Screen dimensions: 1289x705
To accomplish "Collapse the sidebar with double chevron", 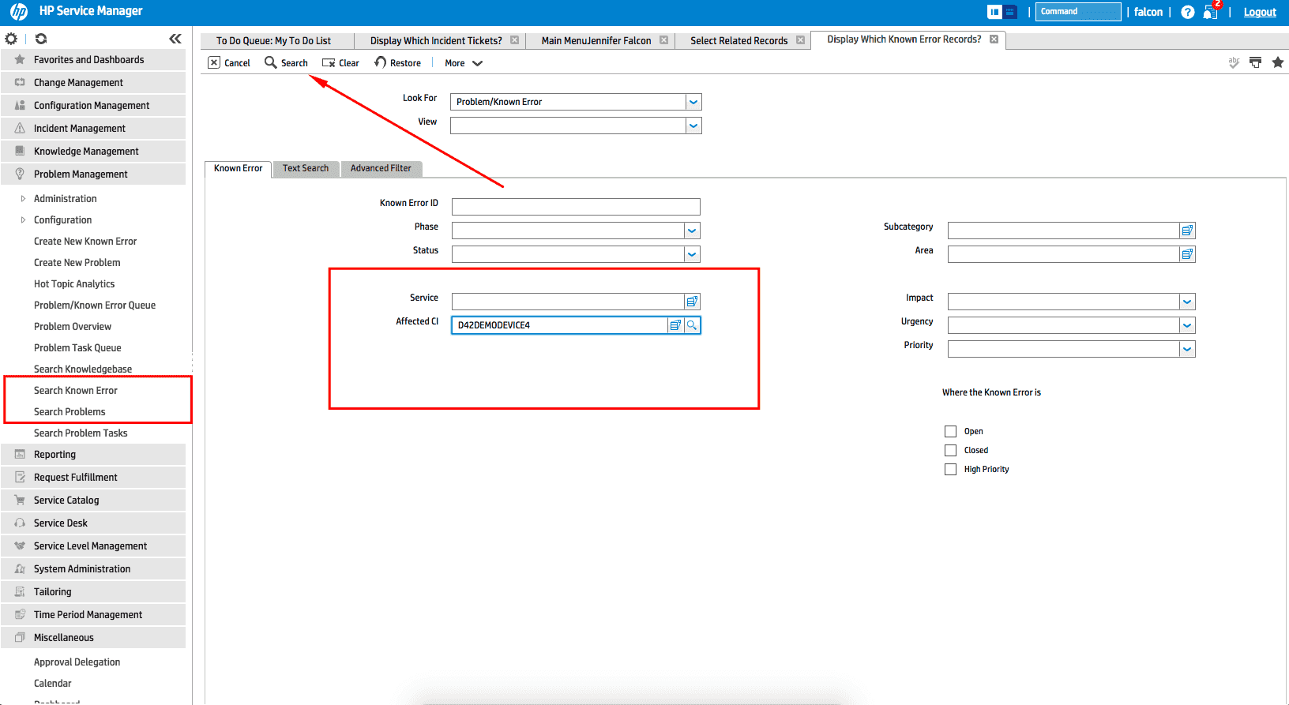I will [175, 38].
